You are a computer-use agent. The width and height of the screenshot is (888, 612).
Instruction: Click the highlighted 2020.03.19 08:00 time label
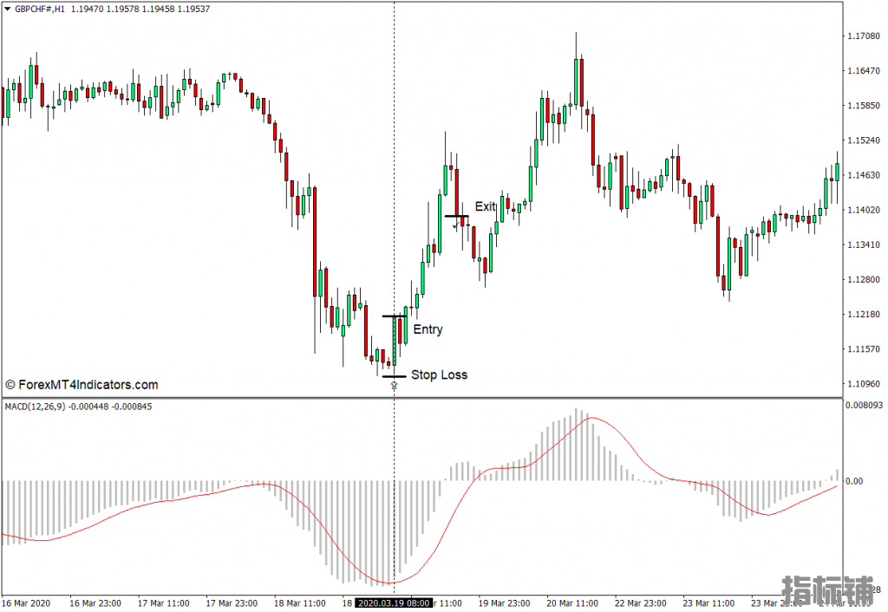point(395,603)
